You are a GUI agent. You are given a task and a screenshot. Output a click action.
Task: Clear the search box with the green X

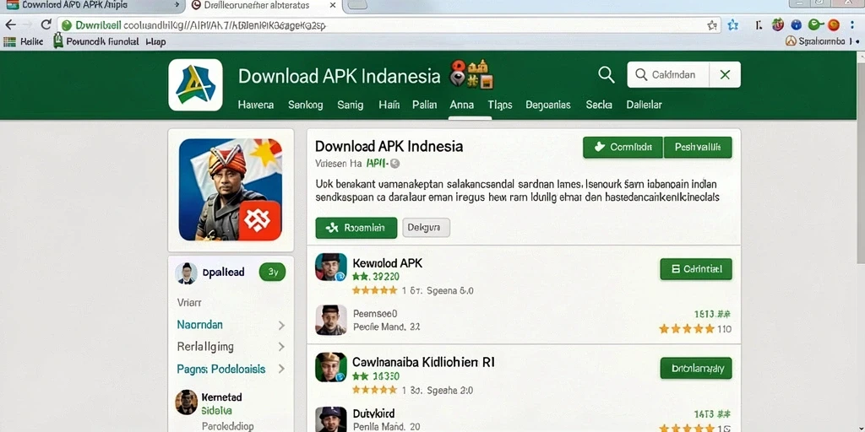click(725, 74)
